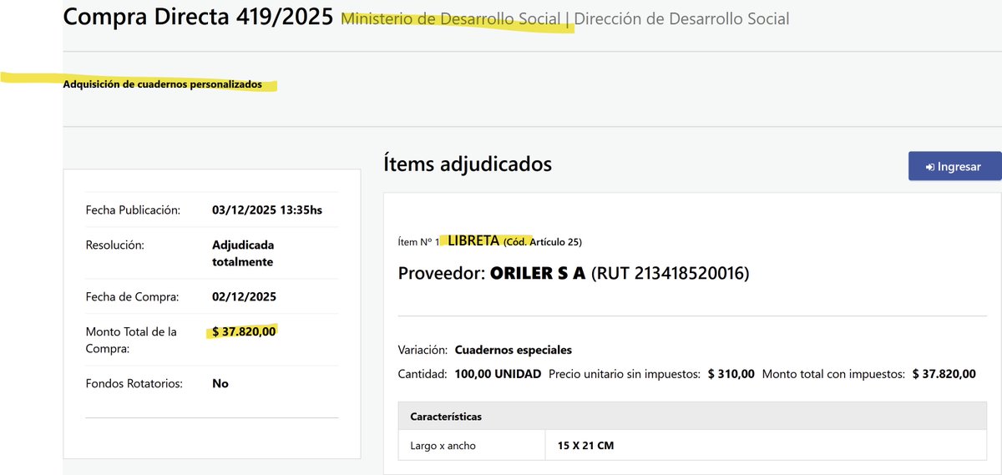Click the Cuadernos especiales variation value

514,350
